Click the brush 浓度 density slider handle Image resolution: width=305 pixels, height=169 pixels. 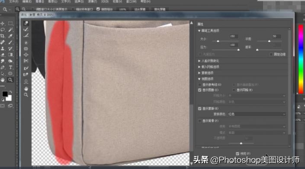pos(269,41)
